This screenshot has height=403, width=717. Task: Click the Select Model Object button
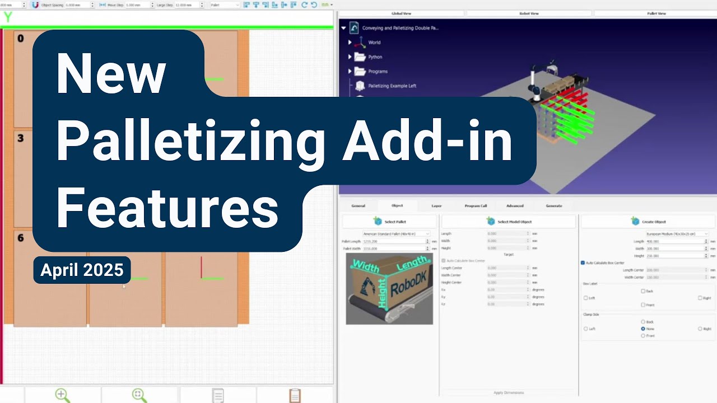point(508,222)
